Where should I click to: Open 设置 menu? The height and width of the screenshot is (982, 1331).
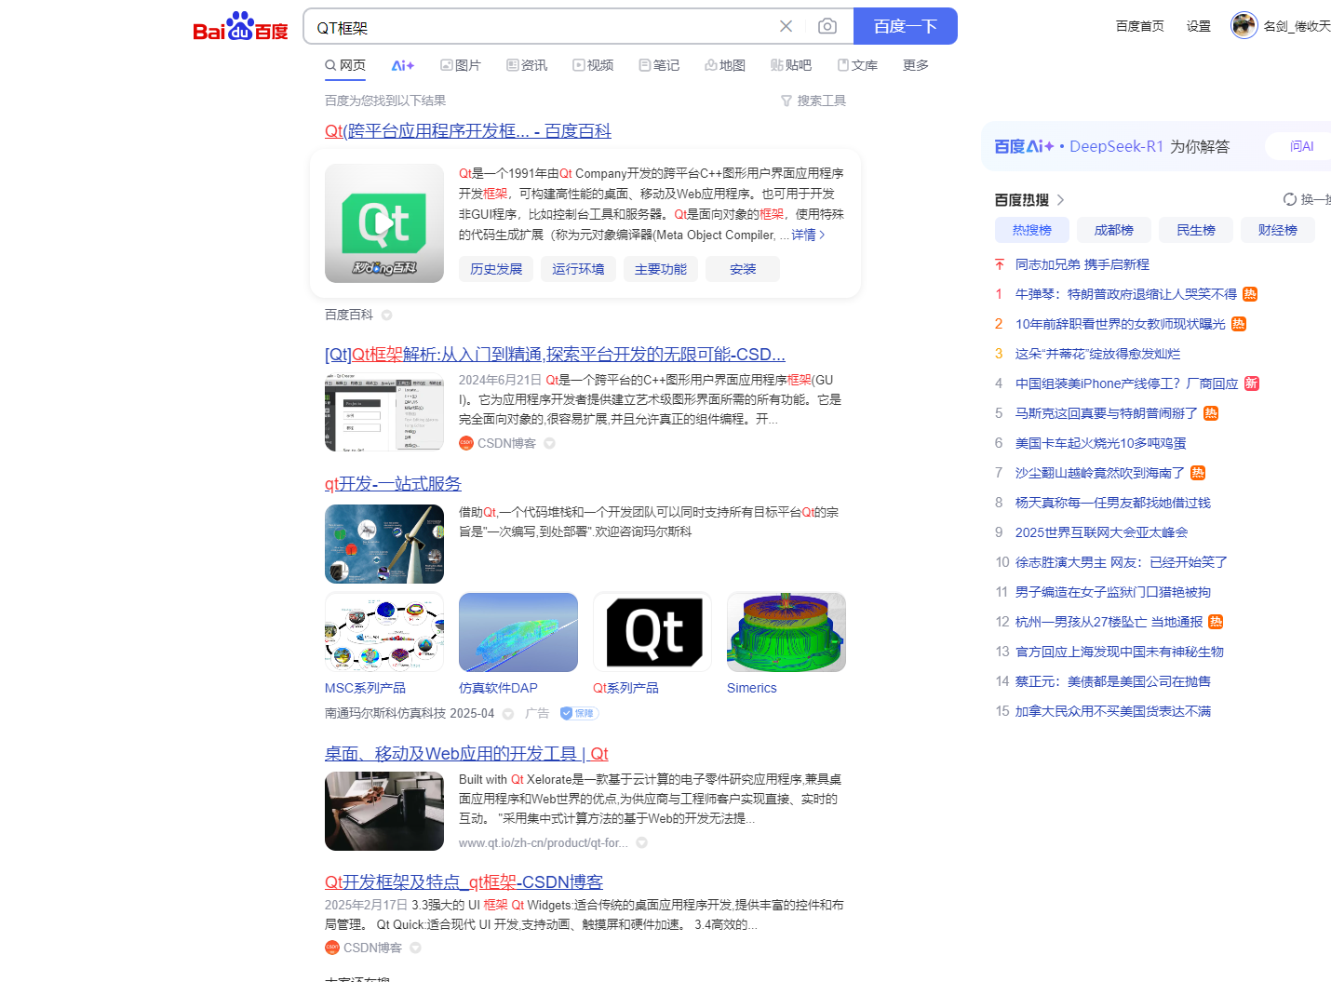pos(1199,26)
